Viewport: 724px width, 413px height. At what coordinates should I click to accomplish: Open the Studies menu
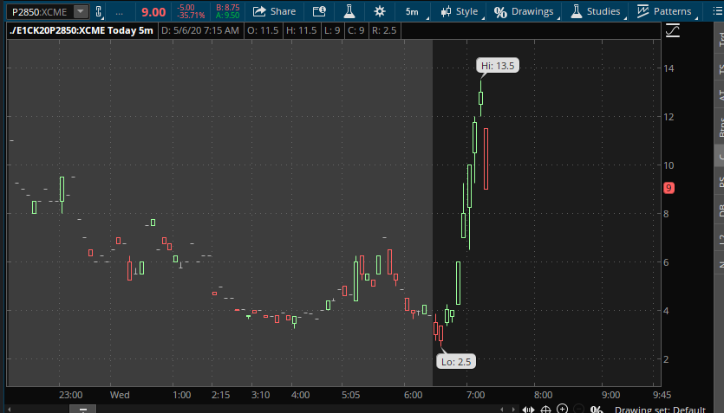click(x=596, y=11)
